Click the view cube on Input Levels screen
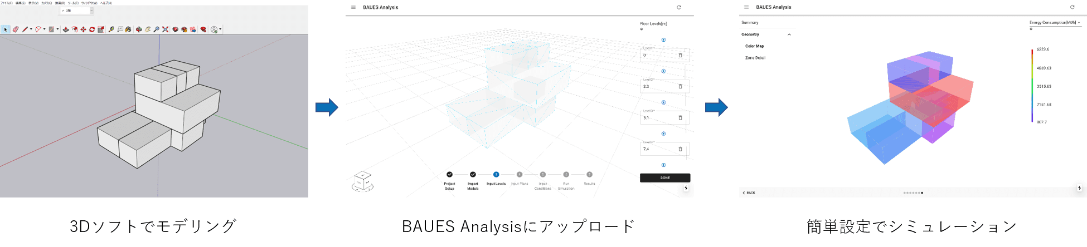The width and height of the screenshot is (1087, 247). [x=362, y=181]
